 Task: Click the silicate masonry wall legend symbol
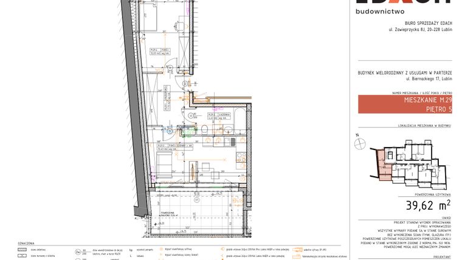22,256
